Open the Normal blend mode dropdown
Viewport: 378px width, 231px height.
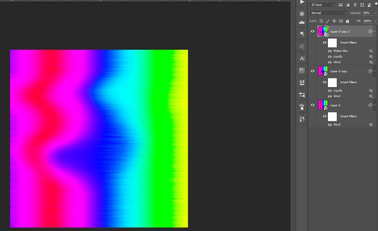pyautogui.click(x=328, y=13)
